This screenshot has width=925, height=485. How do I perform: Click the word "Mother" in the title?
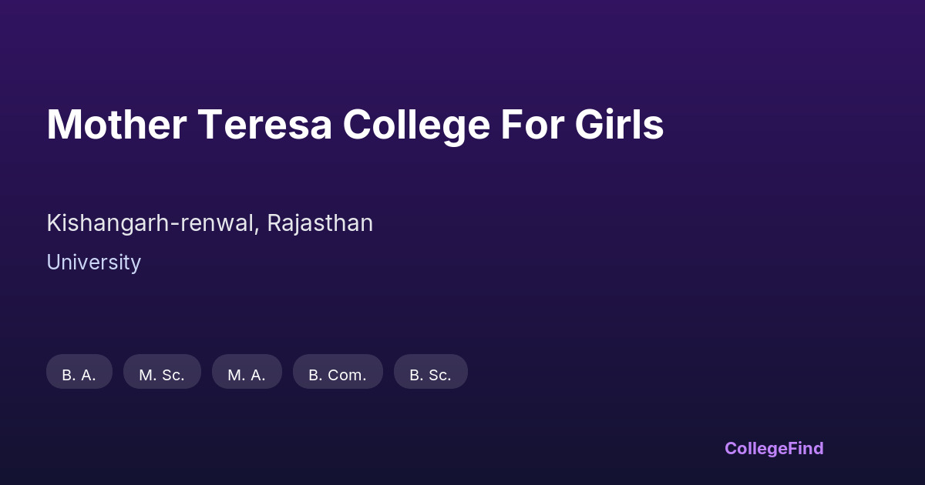116,125
